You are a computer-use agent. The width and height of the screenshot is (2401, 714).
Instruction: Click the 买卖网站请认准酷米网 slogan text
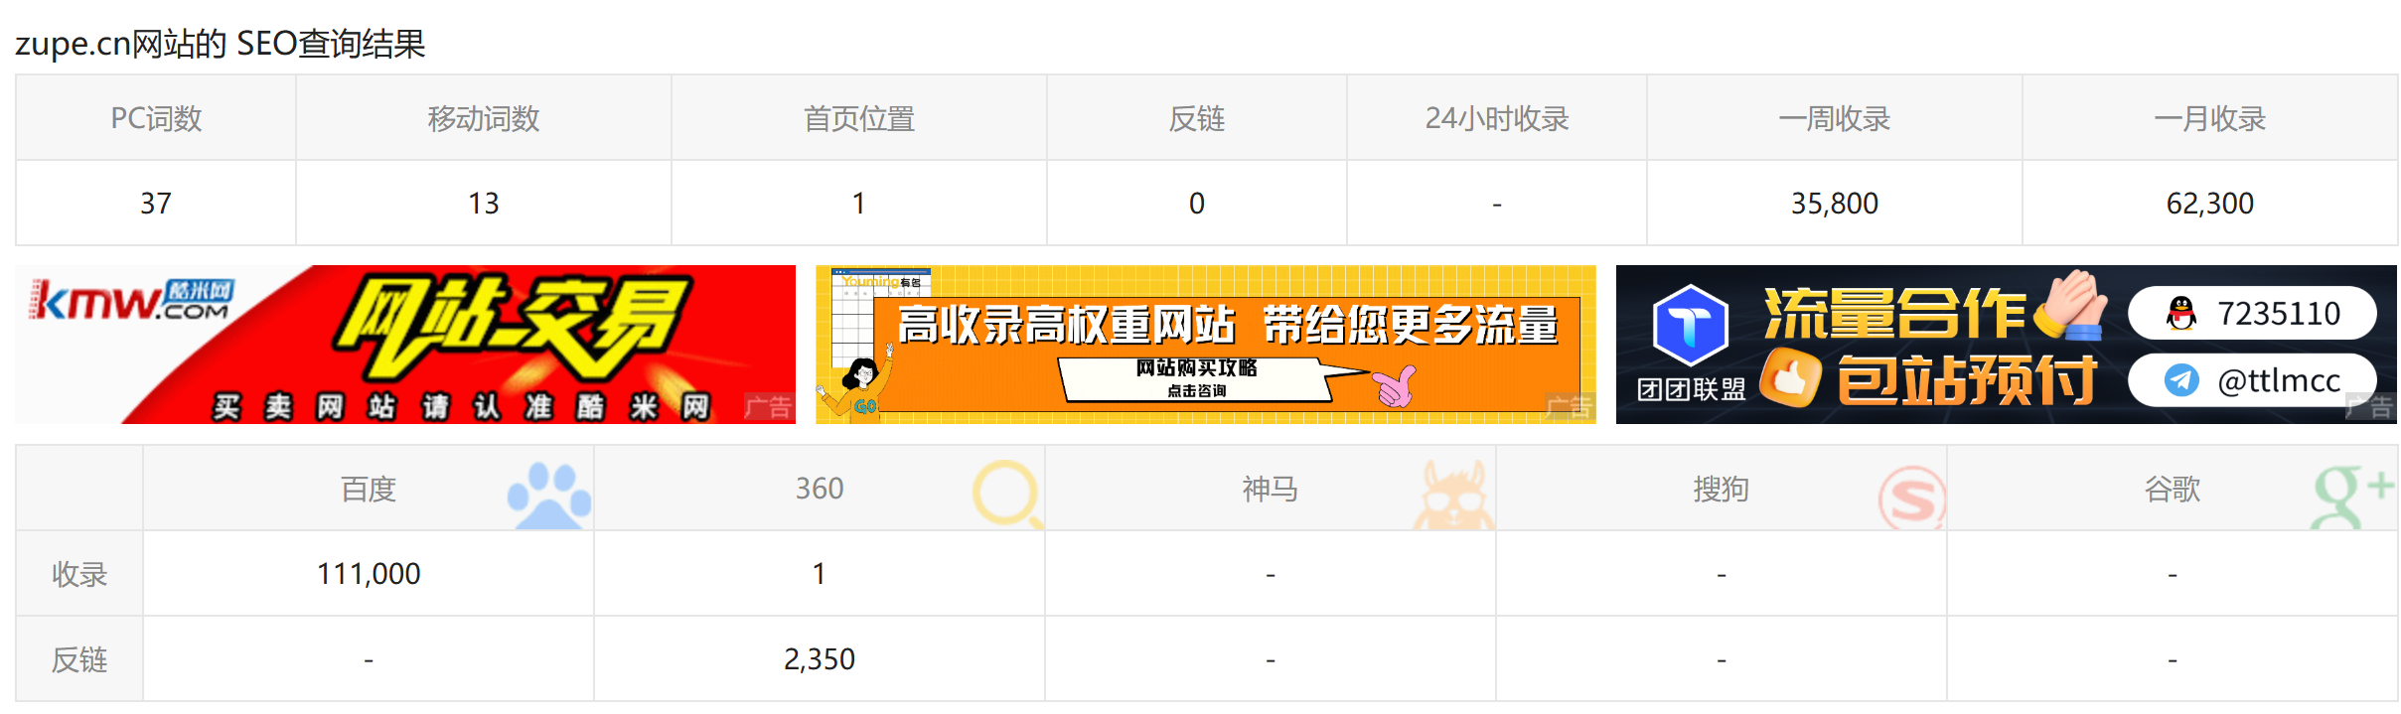coord(462,406)
